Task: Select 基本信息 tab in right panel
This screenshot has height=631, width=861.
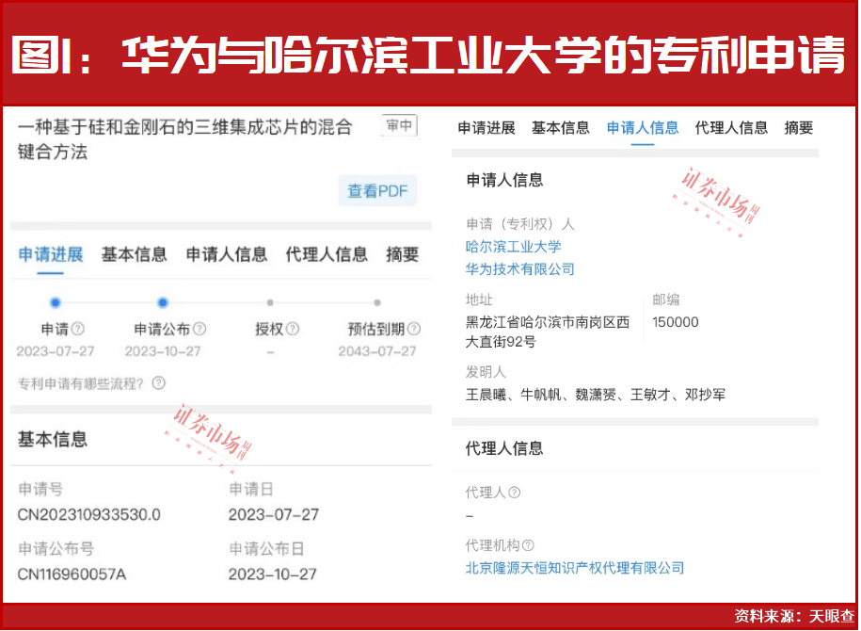Action: (x=561, y=128)
